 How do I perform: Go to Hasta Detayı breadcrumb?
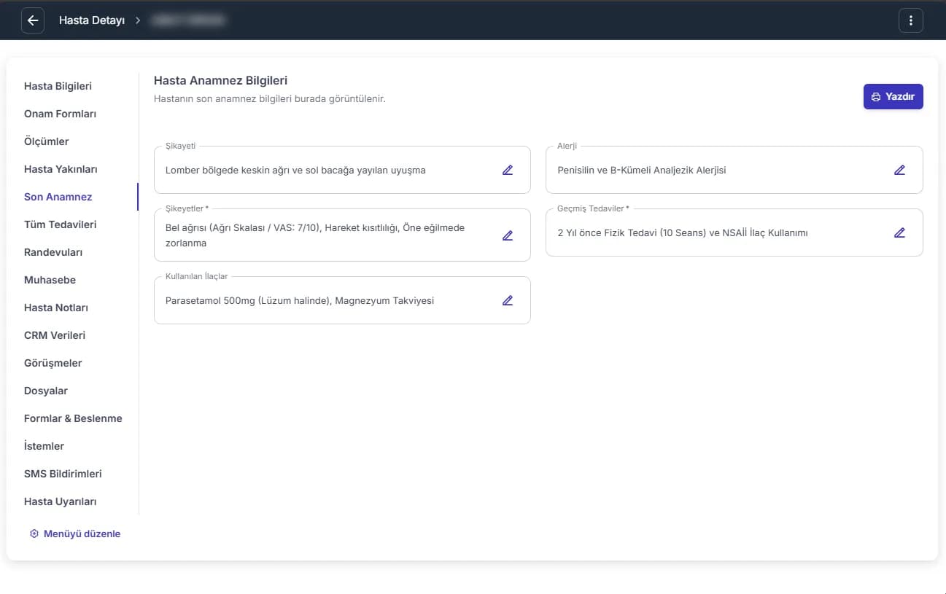[x=92, y=20]
